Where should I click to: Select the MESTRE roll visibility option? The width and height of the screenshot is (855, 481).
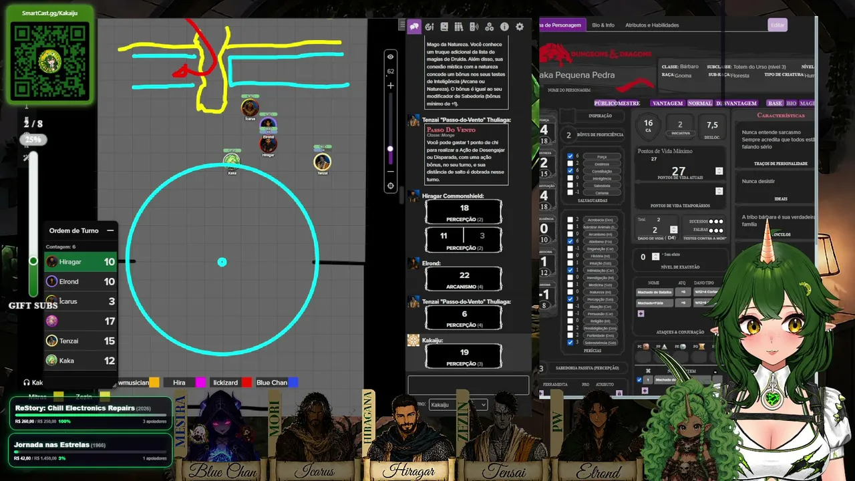[630, 104]
